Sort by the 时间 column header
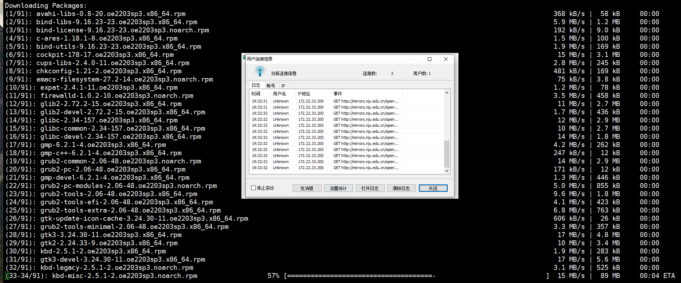The height and width of the screenshot is (283, 681). click(x=260, y=94)
